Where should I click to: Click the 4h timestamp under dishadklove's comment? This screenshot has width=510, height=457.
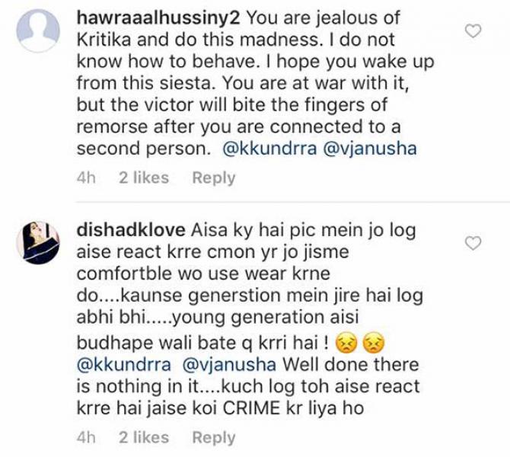click(x=86, y=437)
